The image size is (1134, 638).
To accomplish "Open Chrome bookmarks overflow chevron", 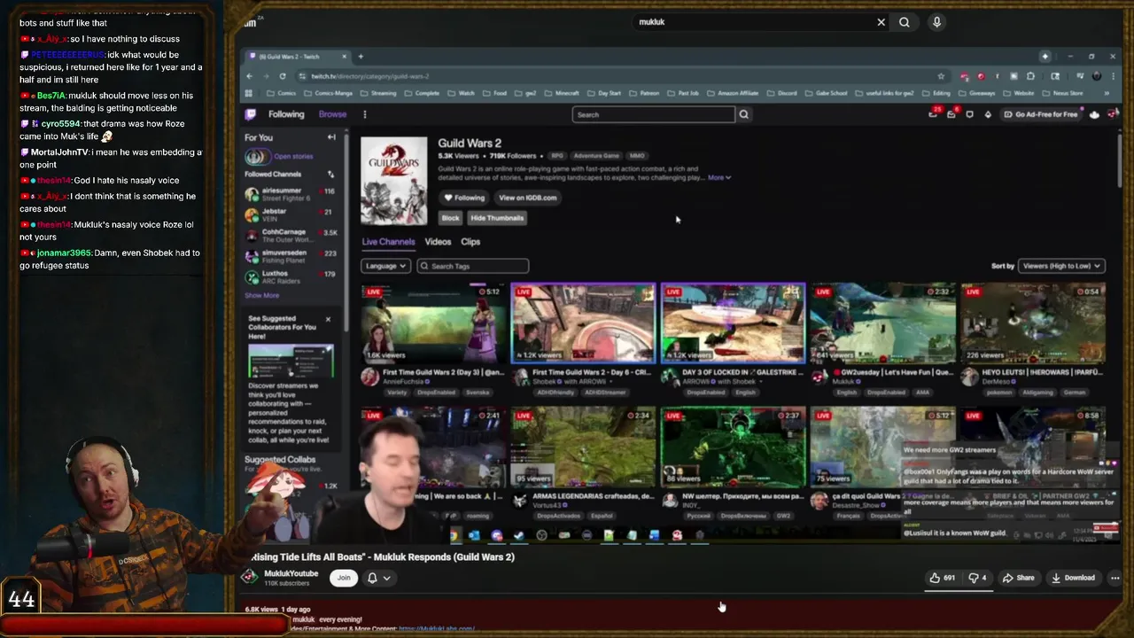I will coord(1106,93).
